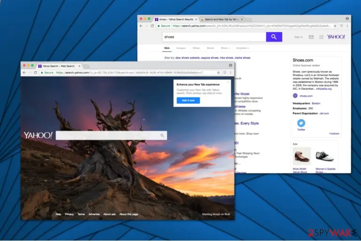Focus the search field containing 'shoes'
361x241 pixels.
tap(214, 37)
